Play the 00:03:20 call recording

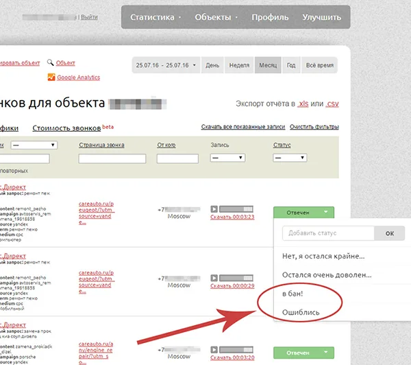214,349
